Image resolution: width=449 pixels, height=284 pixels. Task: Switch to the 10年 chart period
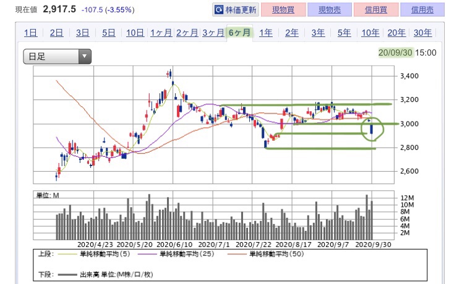(x=370, y=33)
